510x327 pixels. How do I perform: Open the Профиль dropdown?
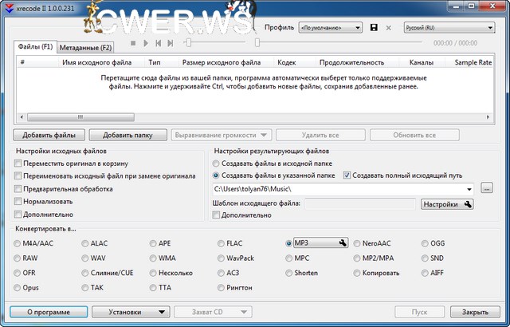pos(331,28)
